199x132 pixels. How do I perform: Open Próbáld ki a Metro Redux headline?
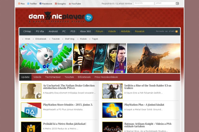(x=65, y=124)
